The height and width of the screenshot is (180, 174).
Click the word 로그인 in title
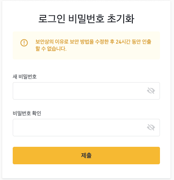point(52,19)
